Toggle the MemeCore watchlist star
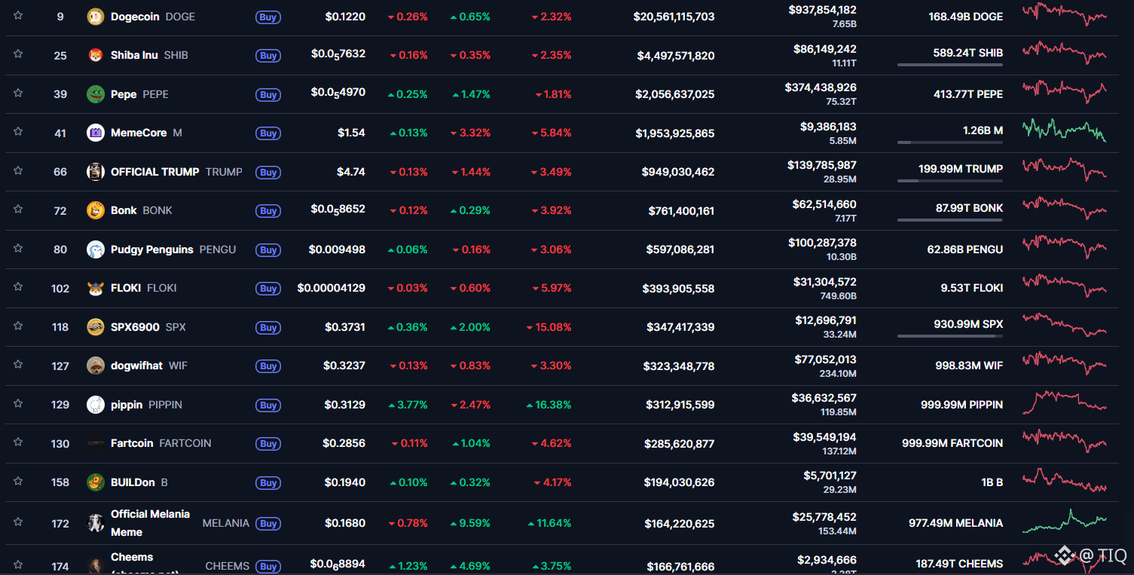The height and width of the screenshot is (575, 1134). [18, 132]
